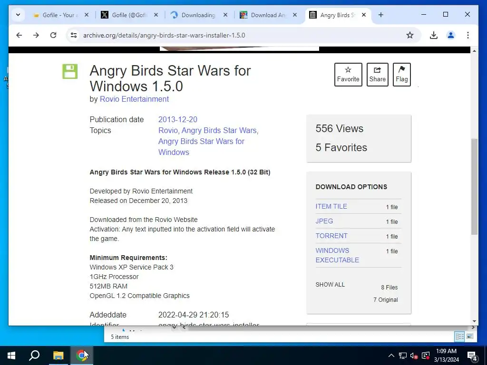This screenshot has height=365, width=487.
Task: Open the tab search dropdown arrow
Action: point(18,15)
